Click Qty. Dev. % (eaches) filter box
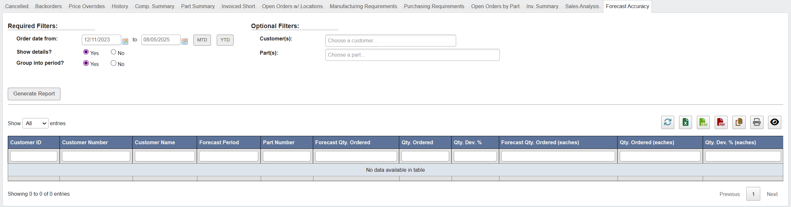 [x=743, y=156]
